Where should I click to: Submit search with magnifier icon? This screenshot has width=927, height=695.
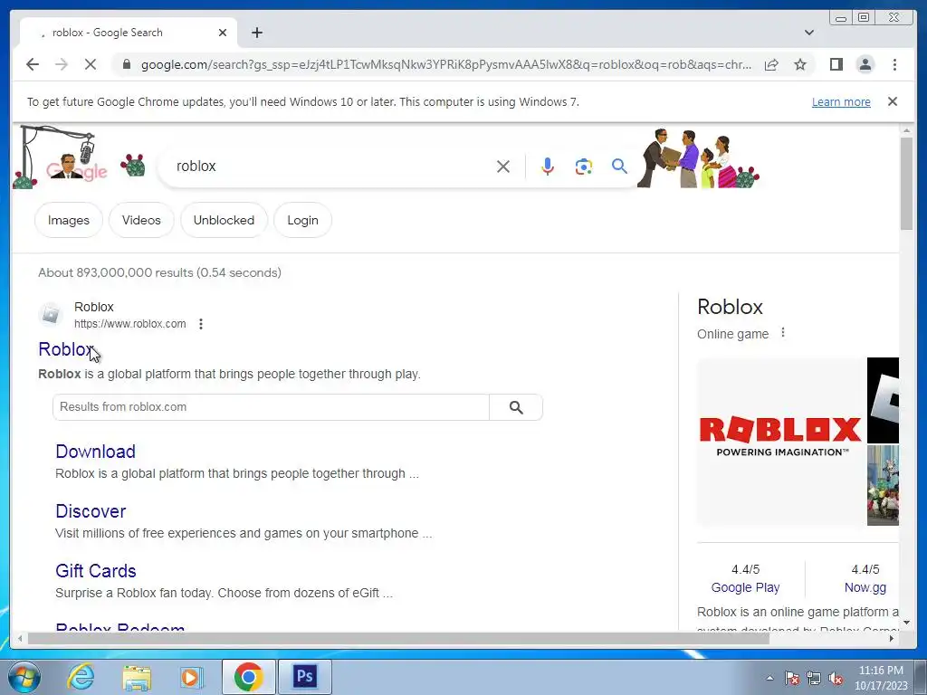619,167
